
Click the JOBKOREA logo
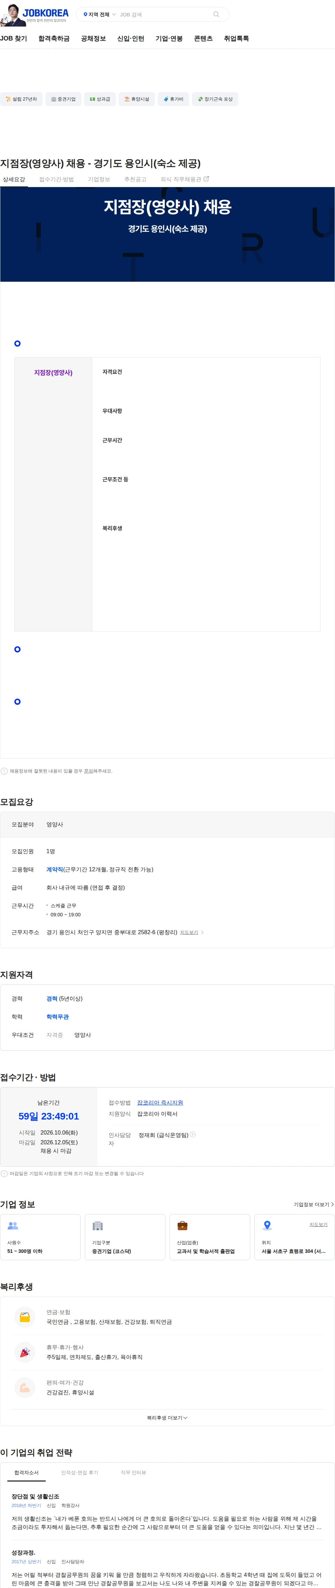[46, 13]
